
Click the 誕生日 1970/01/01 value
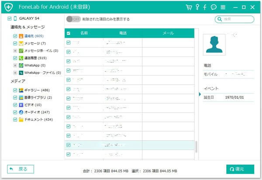pos(234,97)
